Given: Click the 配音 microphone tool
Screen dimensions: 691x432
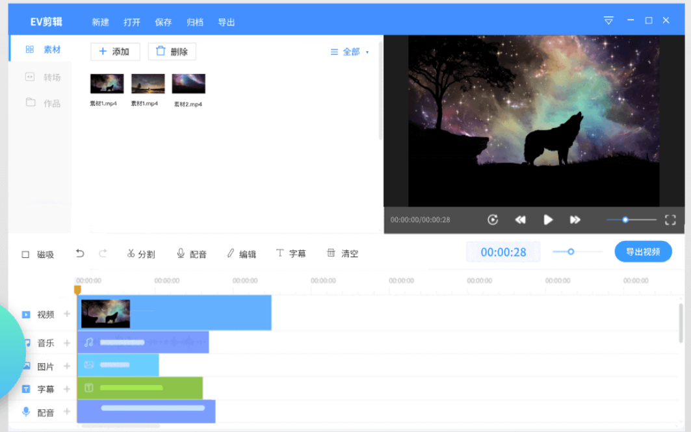Looking at the screenshot, I should 192,254.
